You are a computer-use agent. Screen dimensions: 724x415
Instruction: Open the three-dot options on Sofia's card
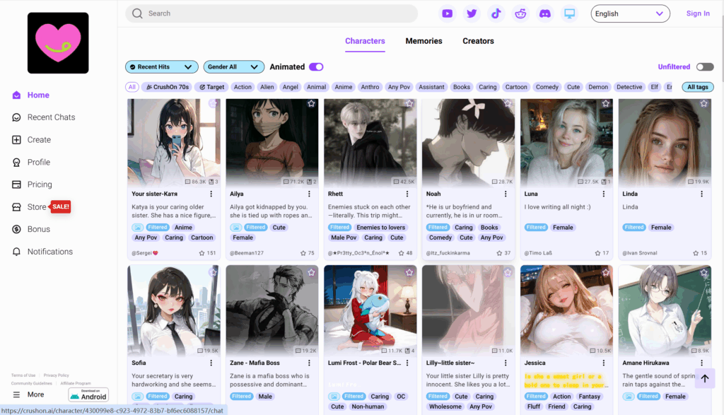pos(209,363)
